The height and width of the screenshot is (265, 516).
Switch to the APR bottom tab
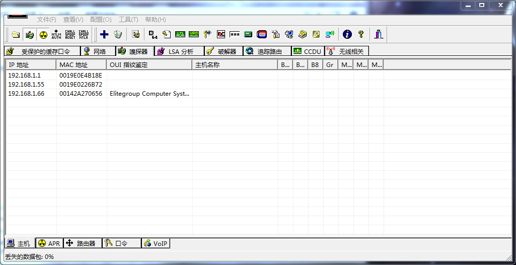pyautogui.click(x=49, y=244)
